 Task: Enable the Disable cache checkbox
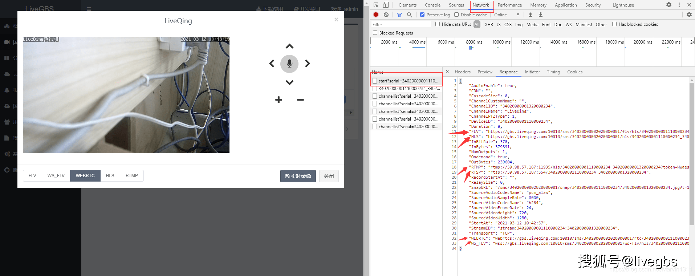tap(456, 15)
